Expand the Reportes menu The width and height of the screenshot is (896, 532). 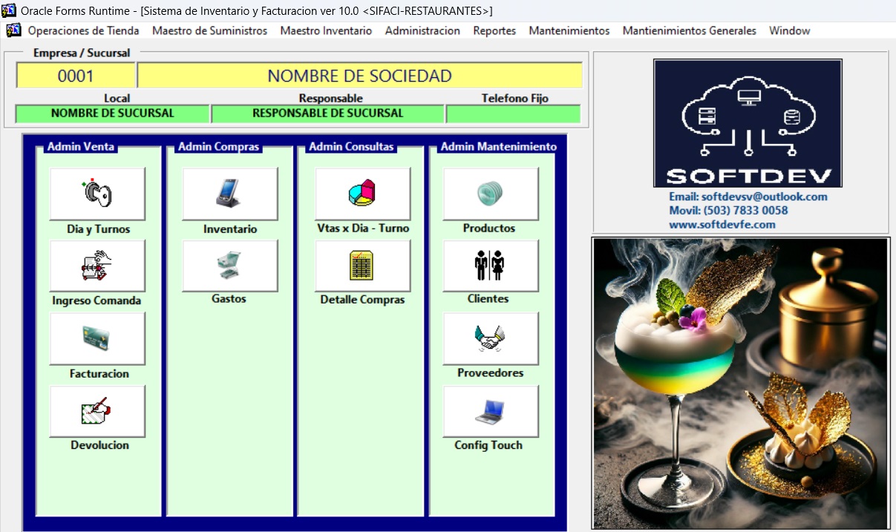(494, 30)
